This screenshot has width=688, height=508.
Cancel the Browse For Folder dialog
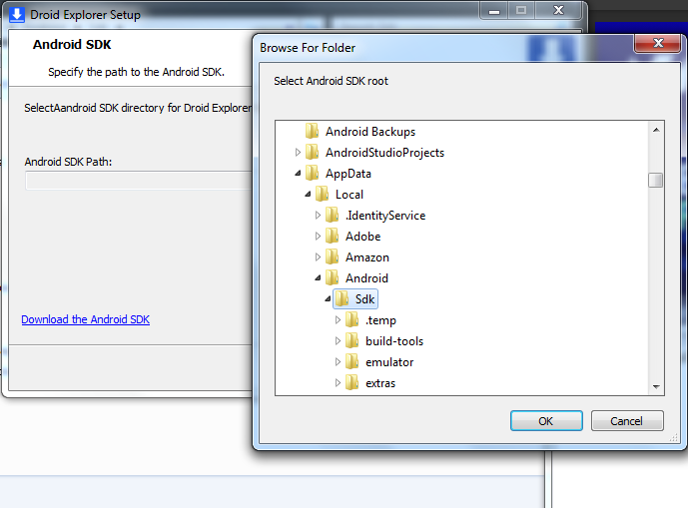tap(627, 421)
